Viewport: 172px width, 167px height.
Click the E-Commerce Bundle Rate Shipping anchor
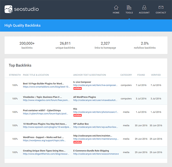[91, 151]
